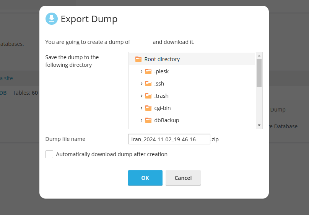This screenshot has height=215, width=309.
Task: Expand the .ssh directory arrow
Action: click(141, 84)
